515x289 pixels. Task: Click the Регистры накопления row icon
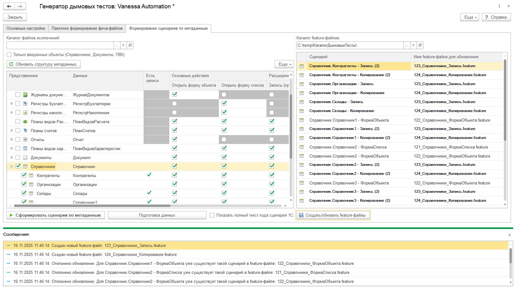coord(25,113)
